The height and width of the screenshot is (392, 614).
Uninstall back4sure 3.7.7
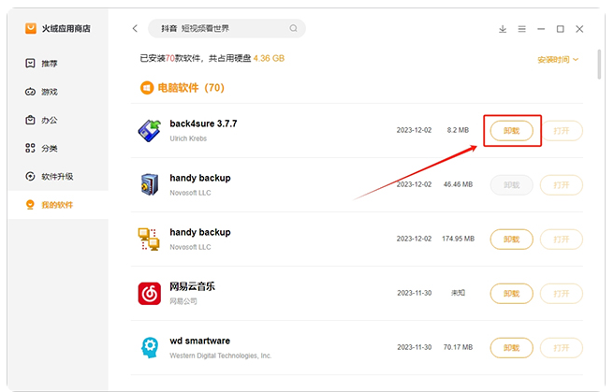coord(512,131)
